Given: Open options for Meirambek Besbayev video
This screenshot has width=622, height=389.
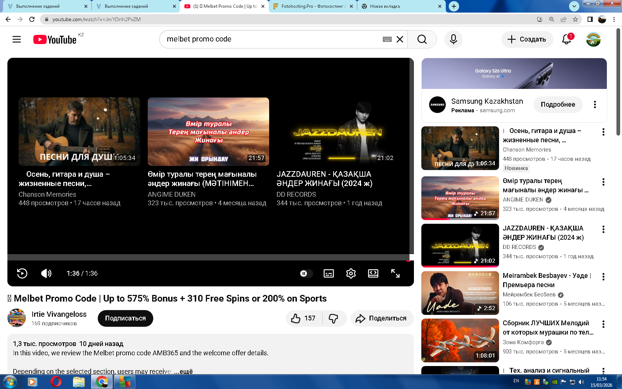Looking at the screenshot, I should pyautogui.click(x=603, y=277).
